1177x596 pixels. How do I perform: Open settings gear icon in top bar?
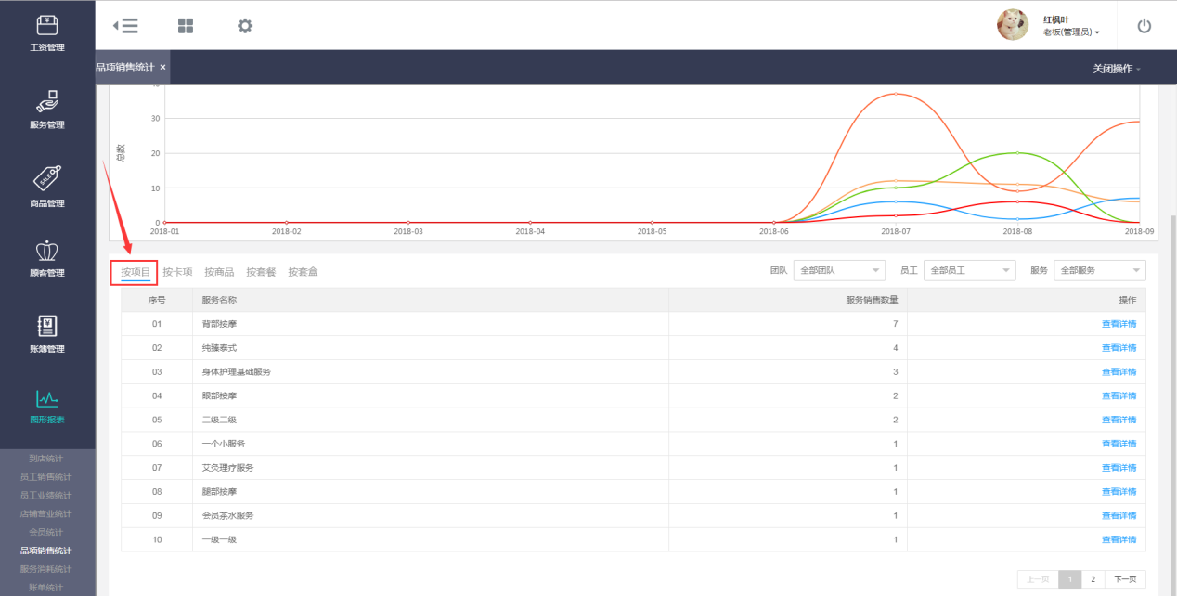tap(245, 26)
